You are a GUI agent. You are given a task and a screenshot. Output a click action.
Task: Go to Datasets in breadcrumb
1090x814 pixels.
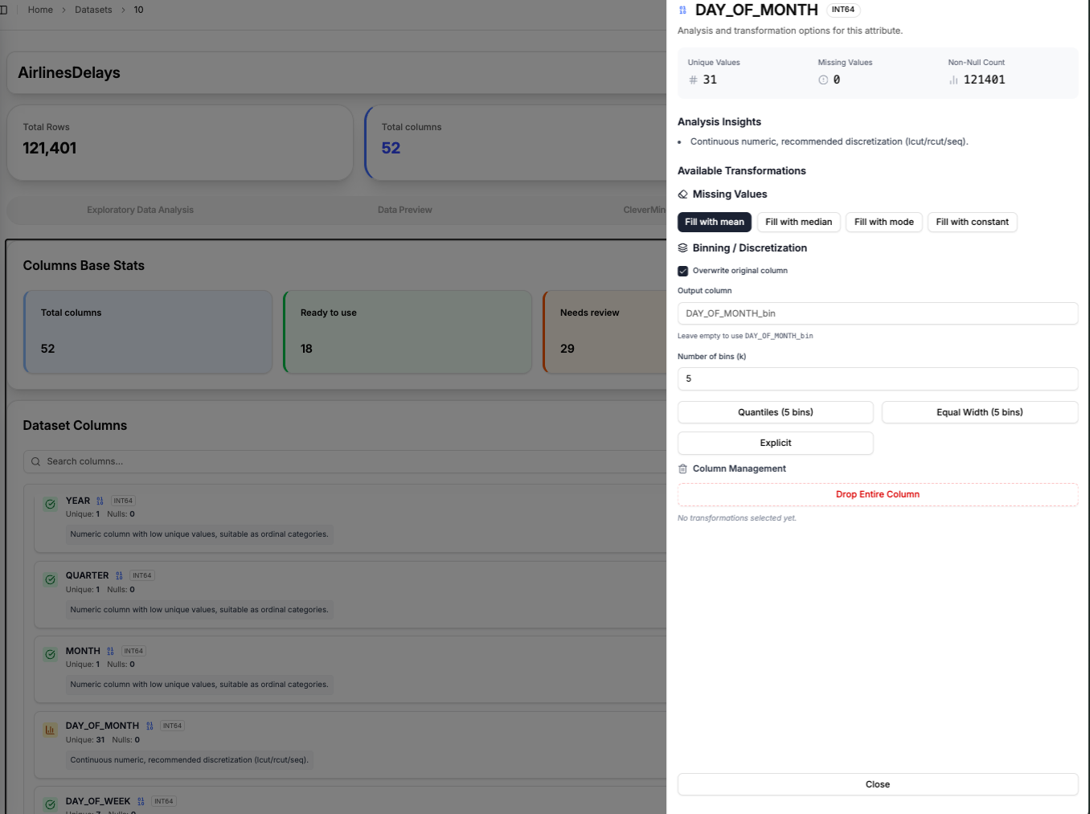click(93, 10)
